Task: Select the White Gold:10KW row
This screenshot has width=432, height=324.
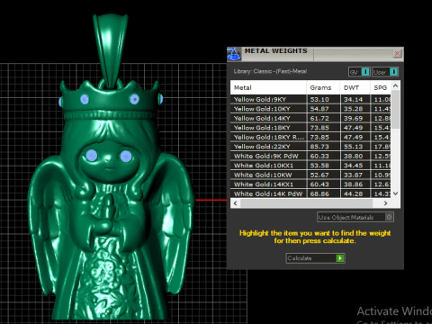Action: pyautogui.click(x=310, y=175)
